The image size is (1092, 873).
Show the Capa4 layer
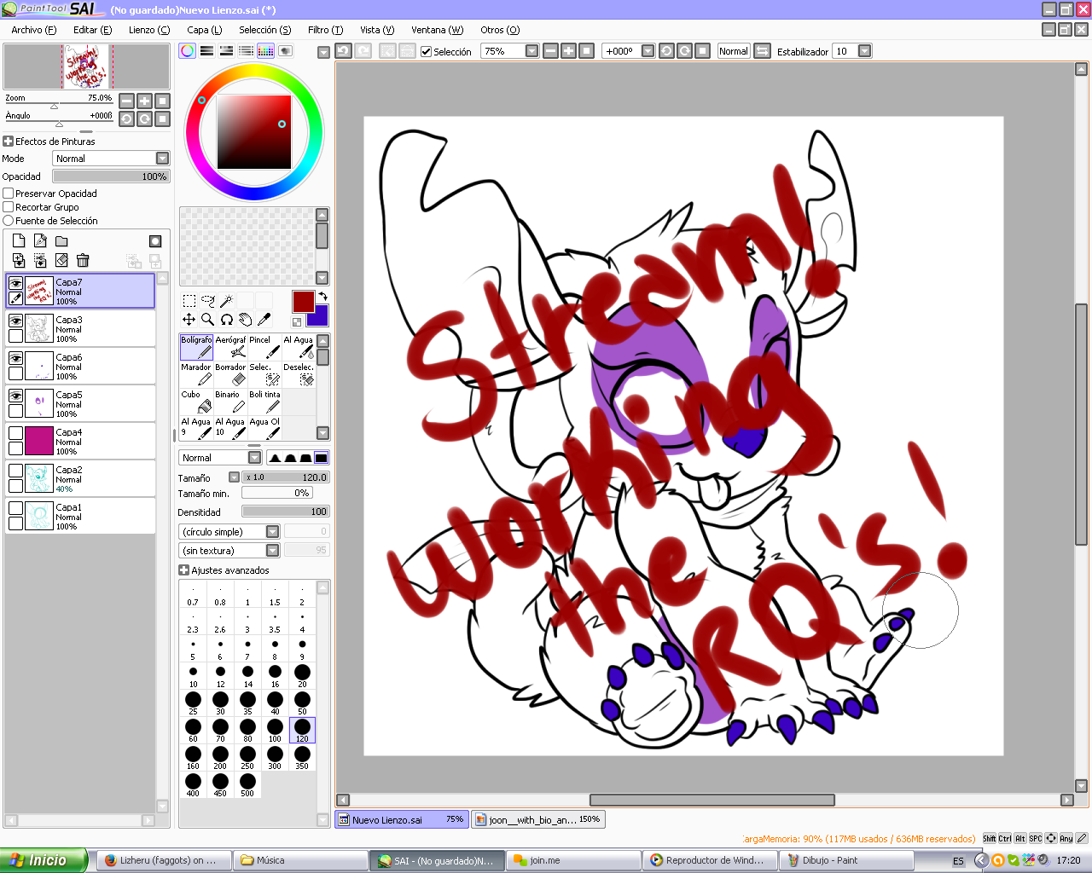pos(15,434)
